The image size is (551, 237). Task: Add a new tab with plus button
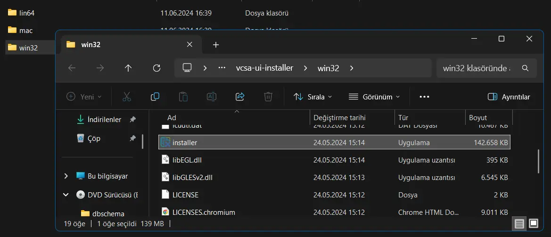[216, 45]
